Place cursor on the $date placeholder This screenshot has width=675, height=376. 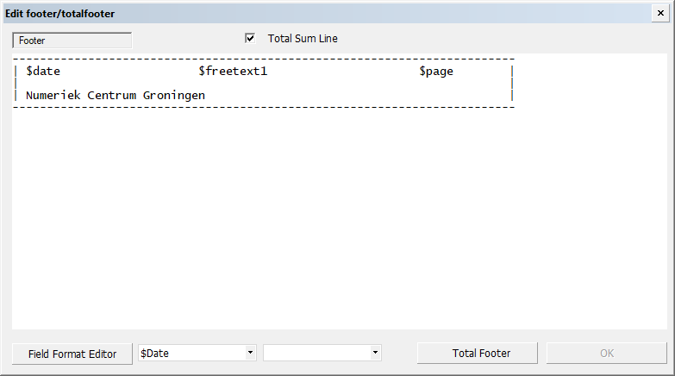(x=43, y=72)
